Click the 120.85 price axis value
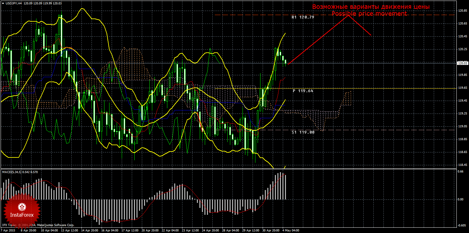The height and width of the screenshot is (233, 469). (x=462, y=11)
